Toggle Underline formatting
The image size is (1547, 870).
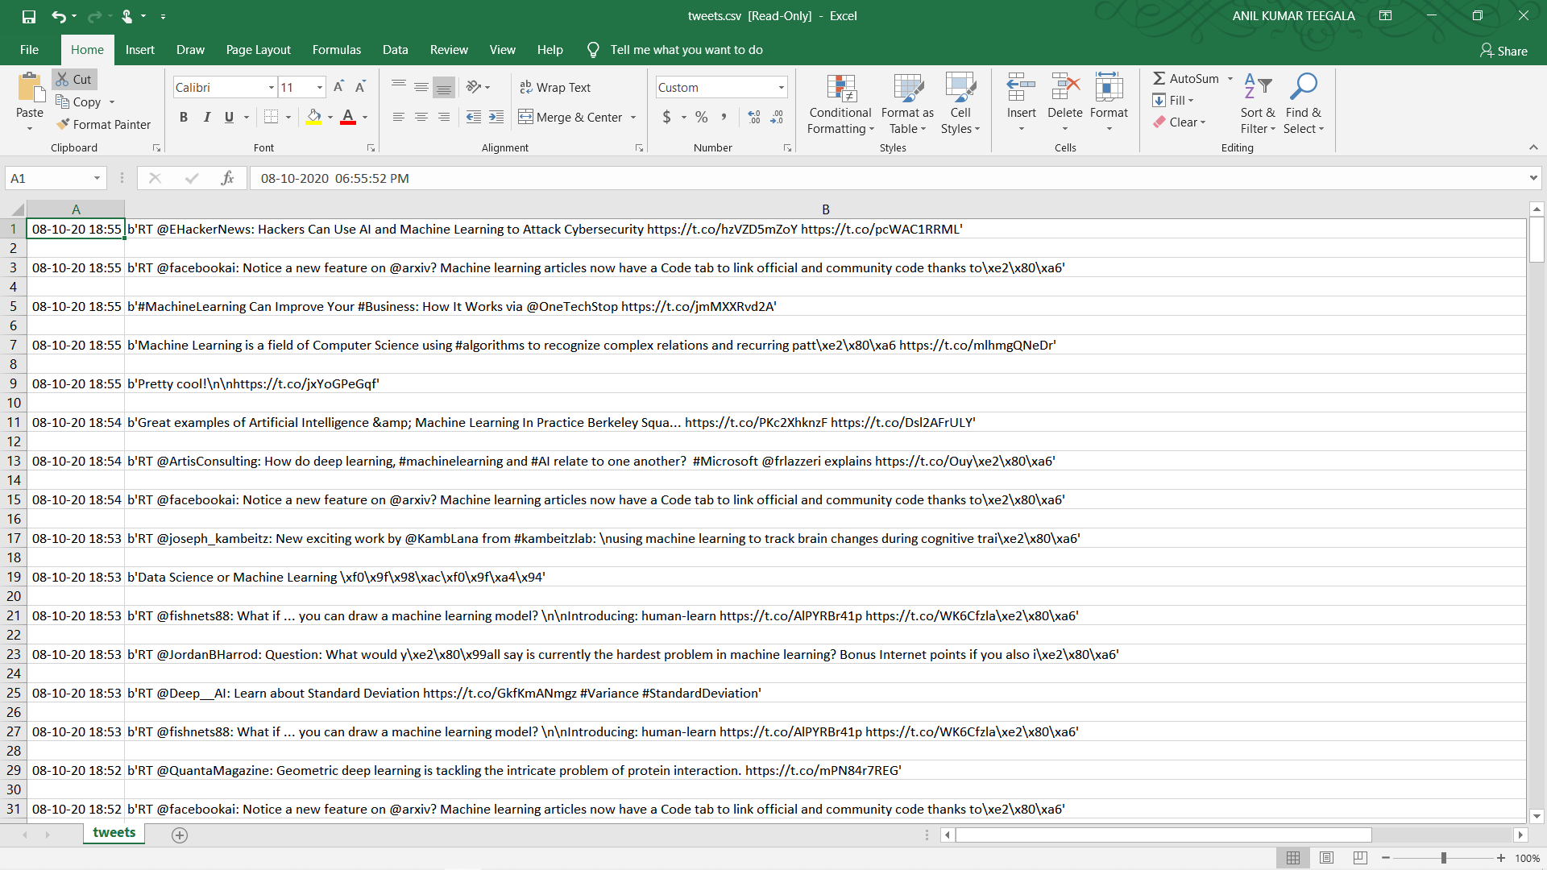click(229, 117)
